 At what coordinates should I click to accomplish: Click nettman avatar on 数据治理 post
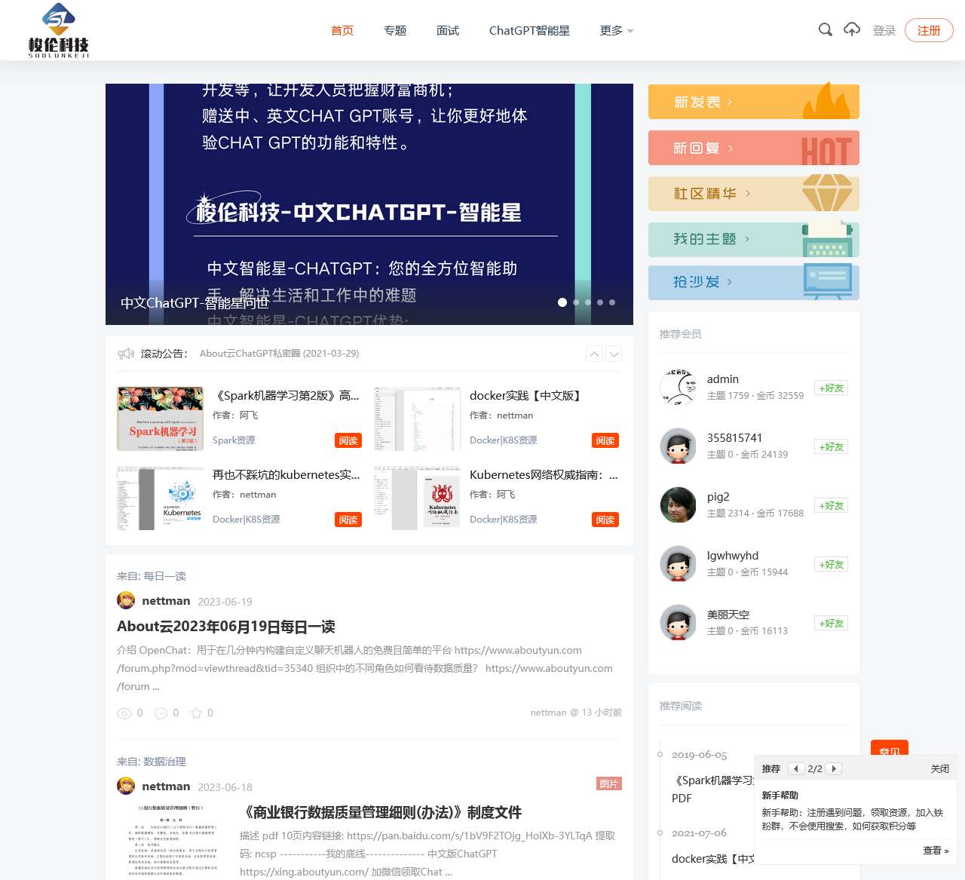pyautogui.click(x=126, y=786)
